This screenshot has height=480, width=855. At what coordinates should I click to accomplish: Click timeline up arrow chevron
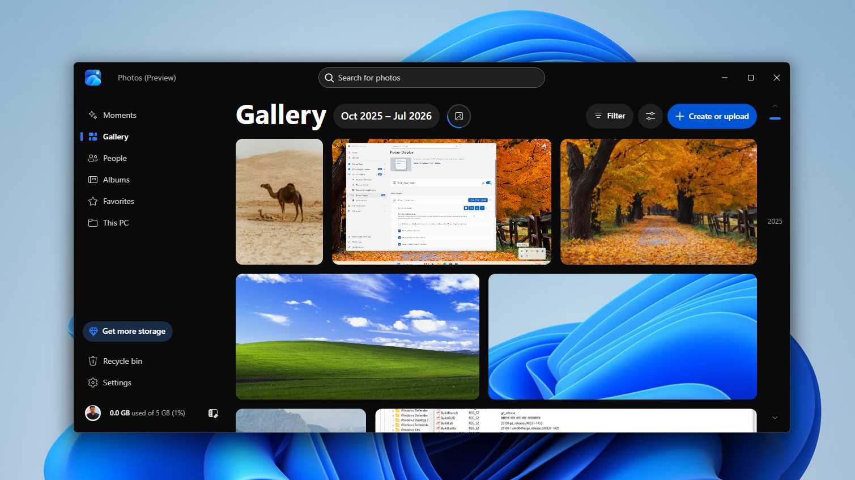click(x=775, y=106)
